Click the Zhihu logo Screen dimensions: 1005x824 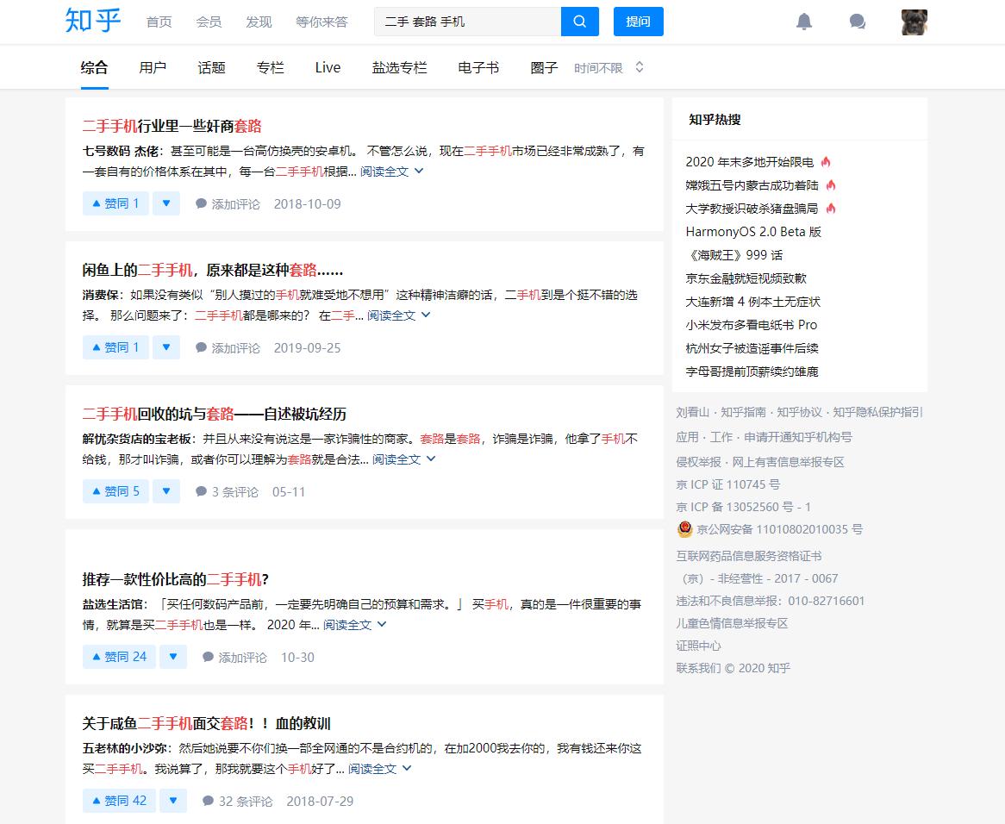92,21
